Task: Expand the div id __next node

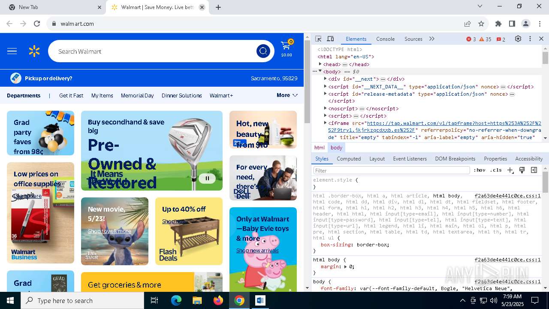Action: [325, 79]
